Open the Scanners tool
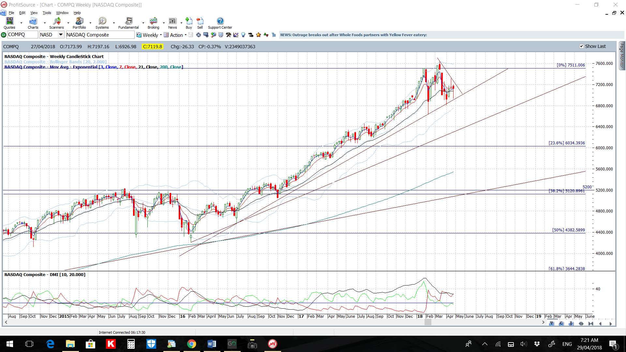 [56, 23]
